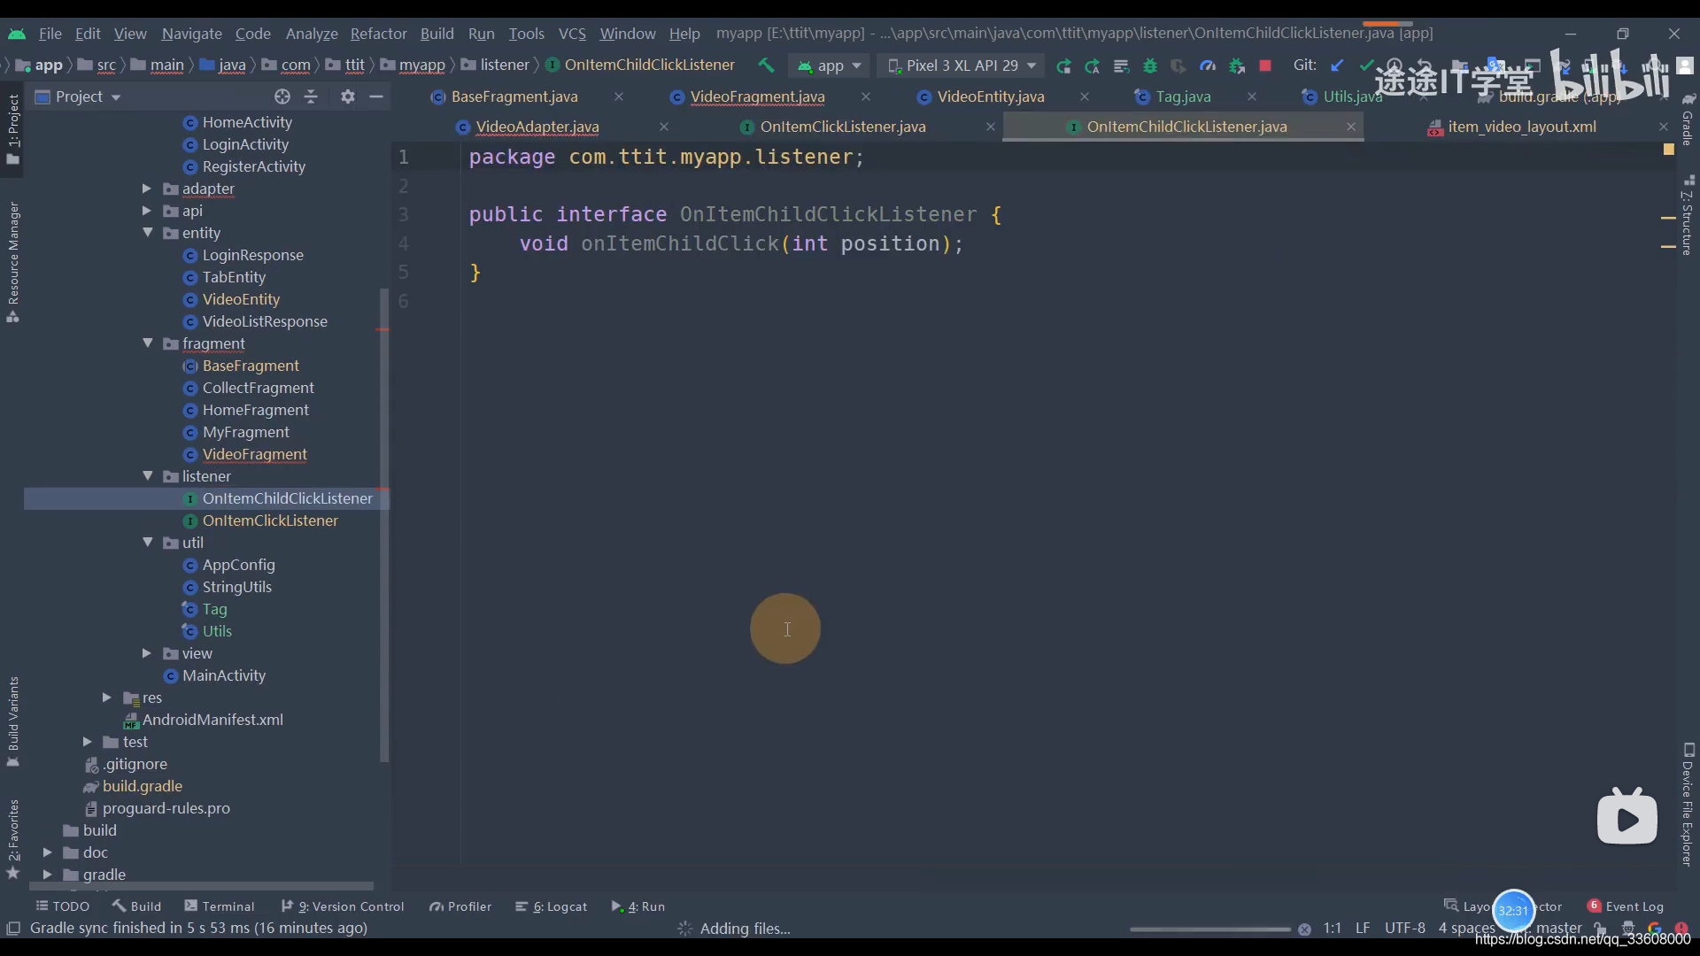Expand the api folder
Image resolution: width=1700 pixels, height=956 pixels.
(147, 211)
